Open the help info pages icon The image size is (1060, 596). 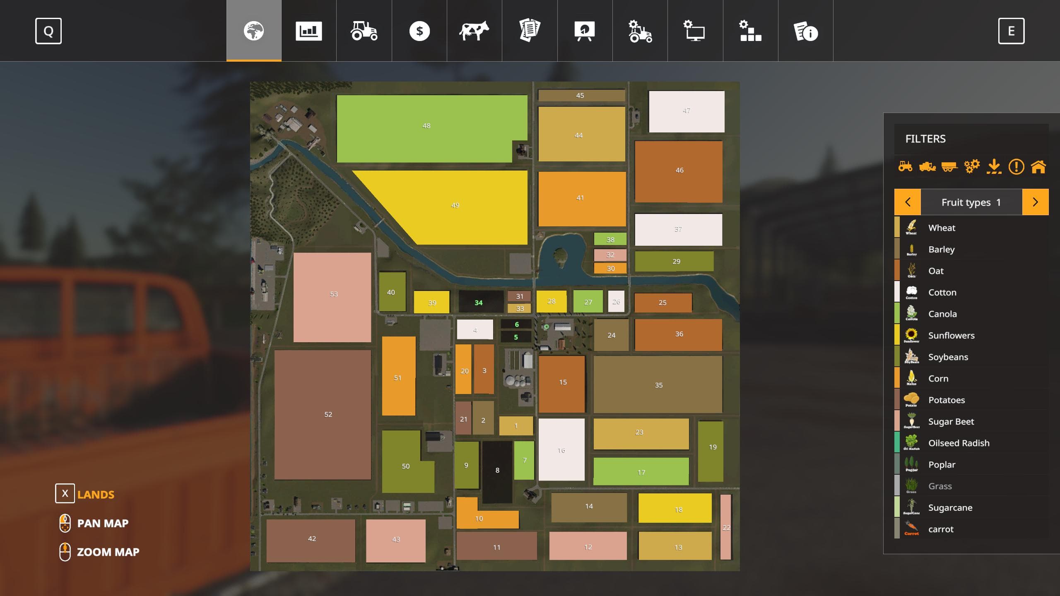click(x=805, y=31)
